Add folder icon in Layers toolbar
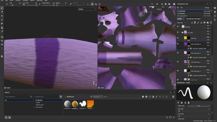The image size is (217, 122). 208,23
